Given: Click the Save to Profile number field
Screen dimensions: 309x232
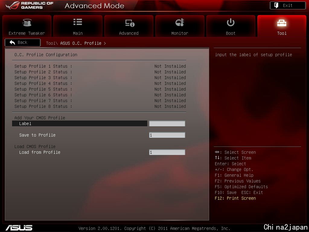Looking at the screenshot, I should coord(167,135).
